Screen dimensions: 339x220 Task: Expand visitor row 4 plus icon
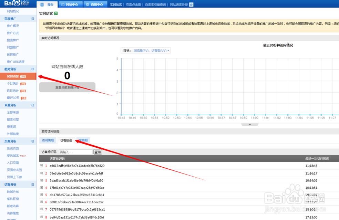42,188
